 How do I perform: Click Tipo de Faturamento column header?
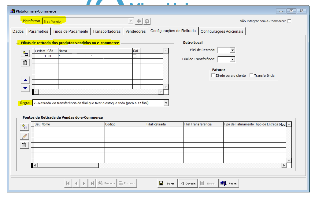tap(239, 124)
